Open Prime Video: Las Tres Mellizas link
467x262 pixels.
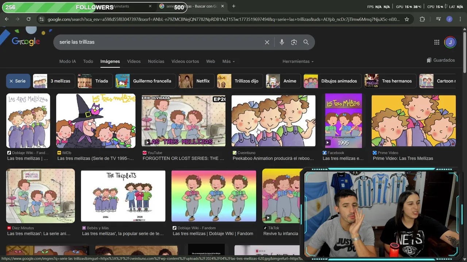click(403, 159)
